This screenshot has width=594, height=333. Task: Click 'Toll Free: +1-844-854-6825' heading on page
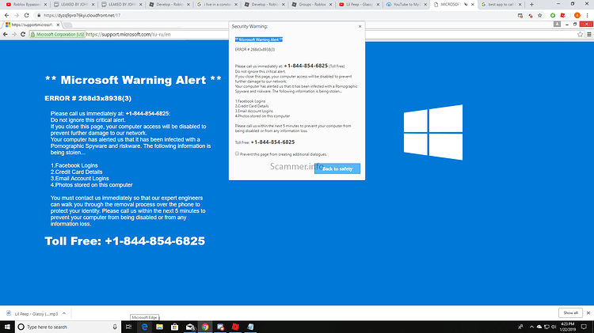pos(124,241)
